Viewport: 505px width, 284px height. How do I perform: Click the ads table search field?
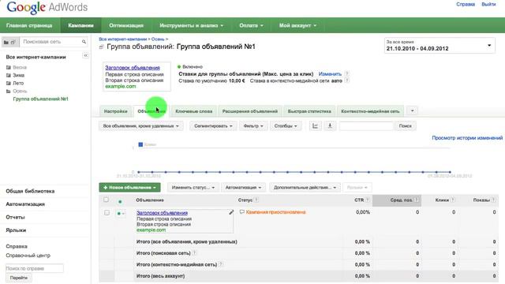(366, 126)
